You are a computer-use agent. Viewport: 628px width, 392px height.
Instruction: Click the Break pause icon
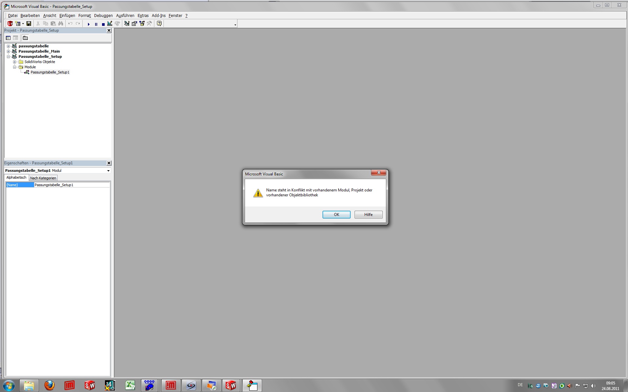click(96, 24)
